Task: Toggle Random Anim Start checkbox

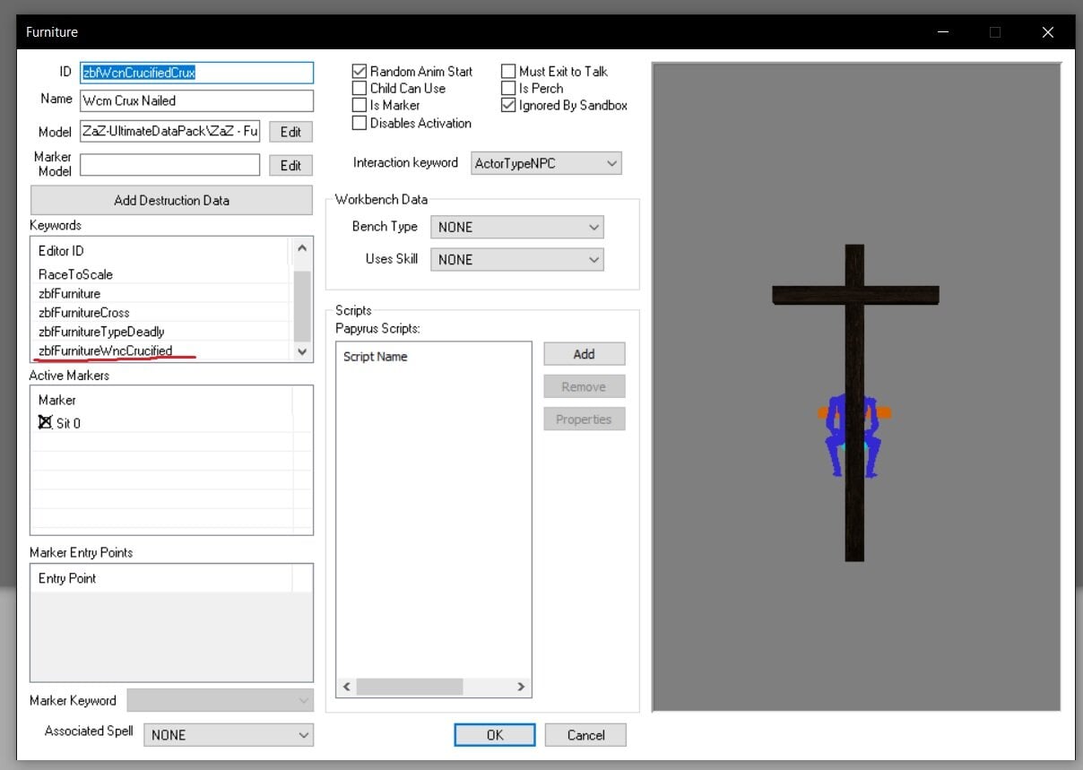Action: point(360,71)
